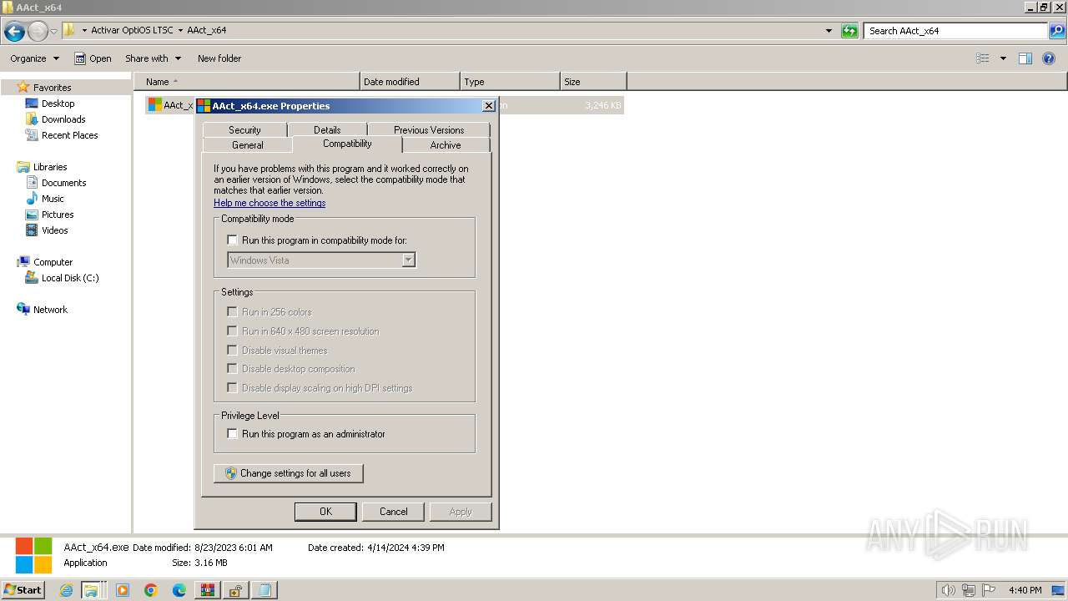Click Activar OptiOS LTSC breadcrumb in address bar

[x=132, y=30]
